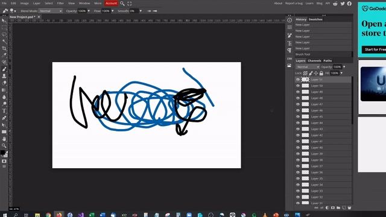Image resolution: width=386 pixels, height=217 pixels.
Task: Select the Lasso tool
Action: (4, 34)
